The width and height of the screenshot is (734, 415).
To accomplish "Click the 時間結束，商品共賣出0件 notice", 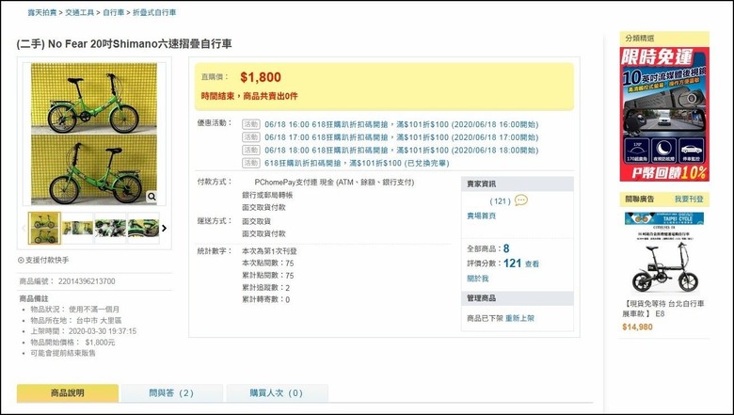I will pos(249,96).
